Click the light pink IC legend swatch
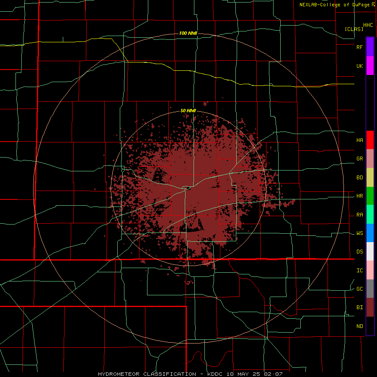 point(370,270)
